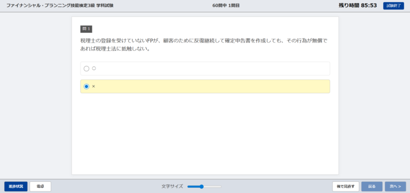Mark question with 後で見直す button

click(x=346, y=187)
